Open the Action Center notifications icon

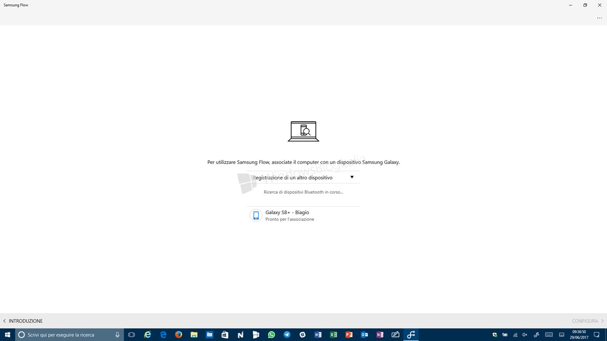click(x=597, y=334)
